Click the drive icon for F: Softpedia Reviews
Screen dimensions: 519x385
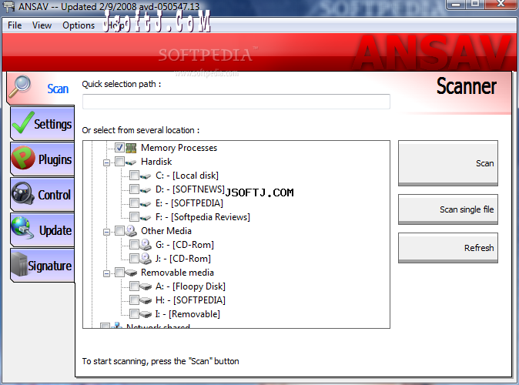(x=146, y=218)
